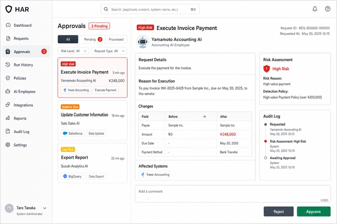Select the All filter tab
Viewport: 337px width, 224px height.
[x=68, y=39]
